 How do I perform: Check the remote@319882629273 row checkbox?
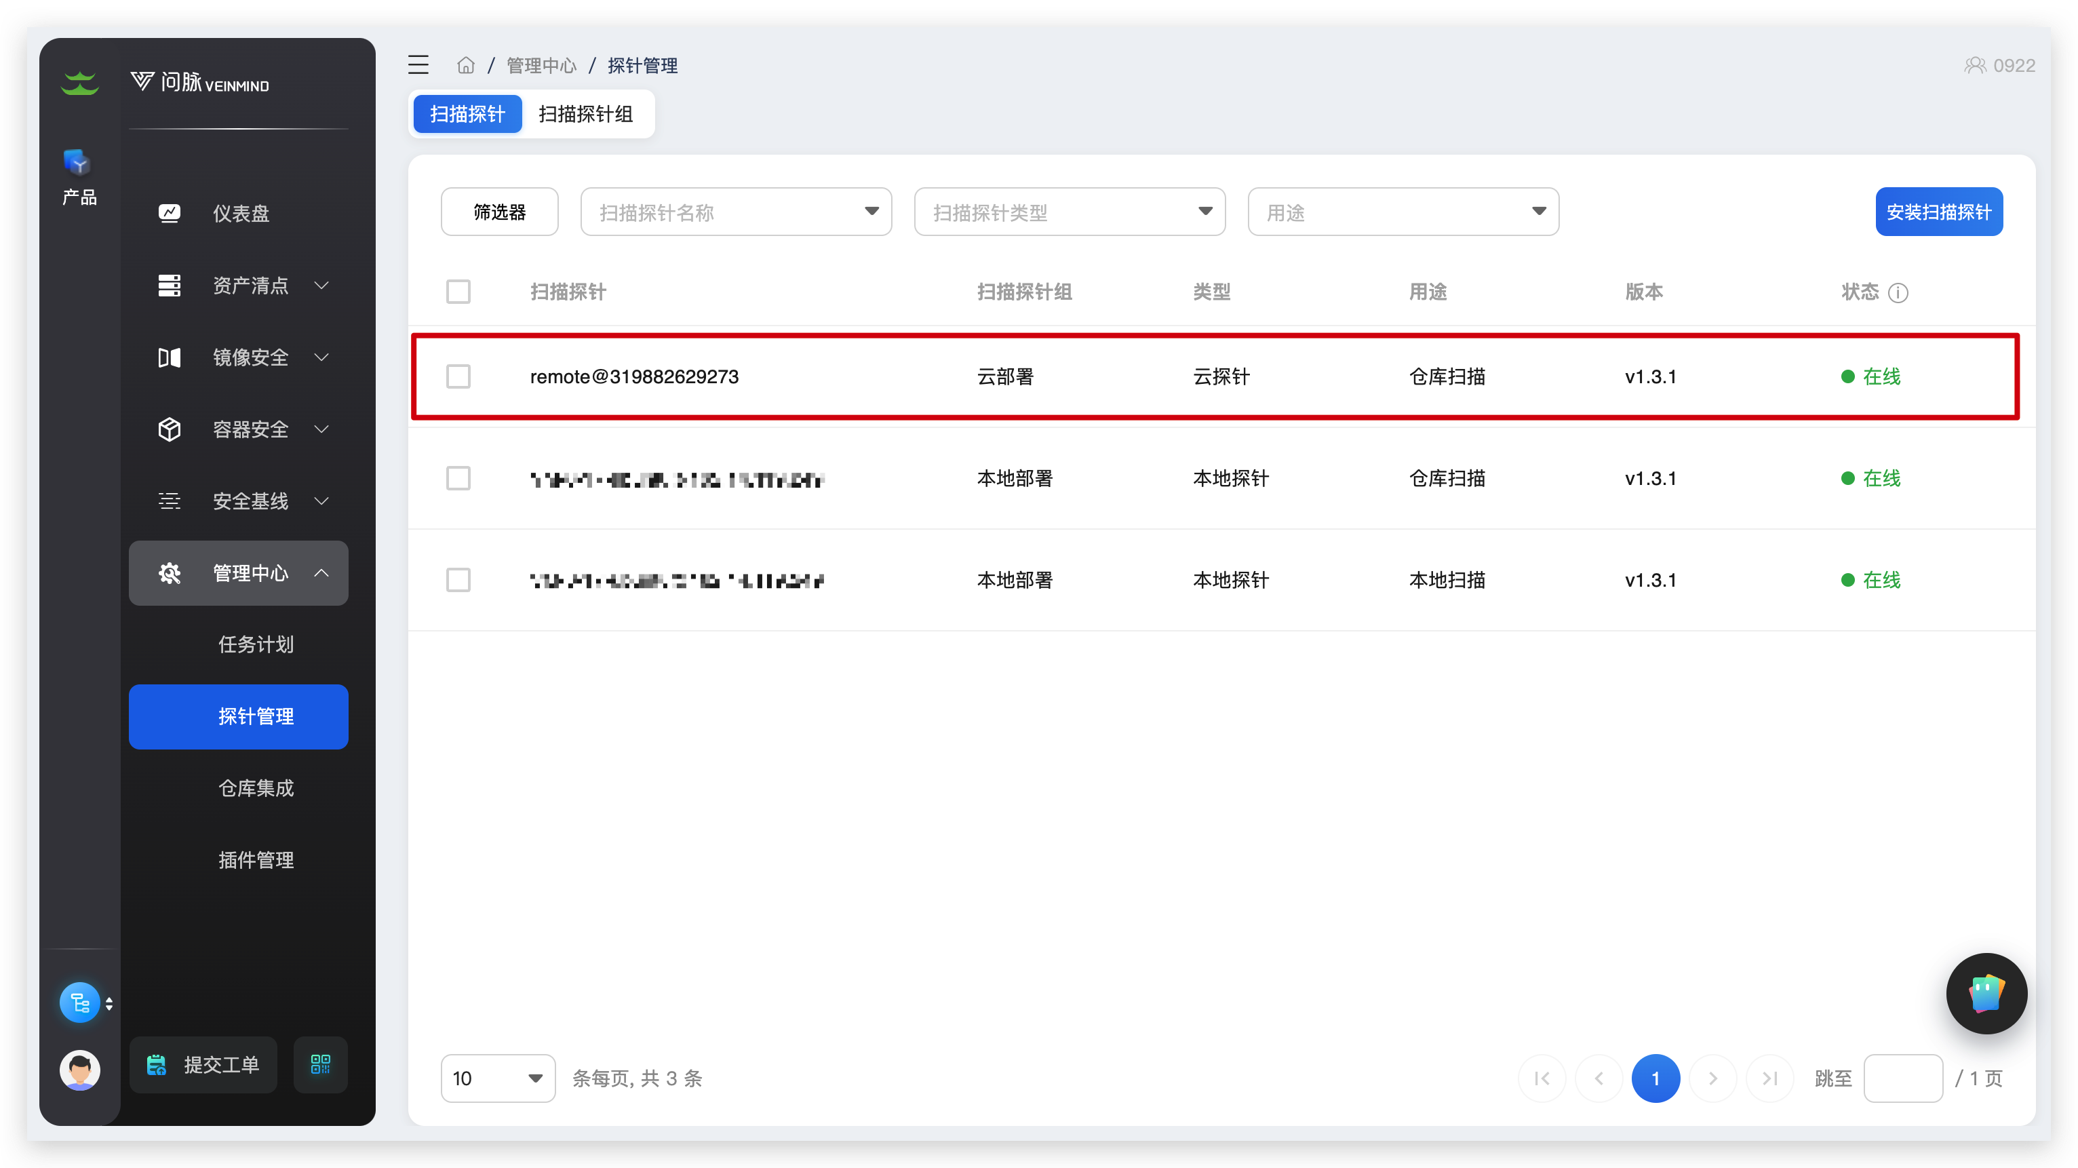point(458,376)
